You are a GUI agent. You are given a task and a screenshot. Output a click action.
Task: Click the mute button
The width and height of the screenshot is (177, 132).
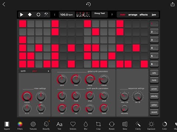[154, 80]
